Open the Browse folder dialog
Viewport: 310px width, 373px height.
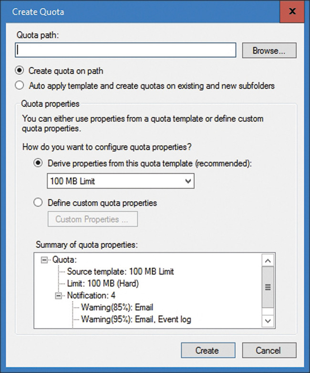click(269, 51)
